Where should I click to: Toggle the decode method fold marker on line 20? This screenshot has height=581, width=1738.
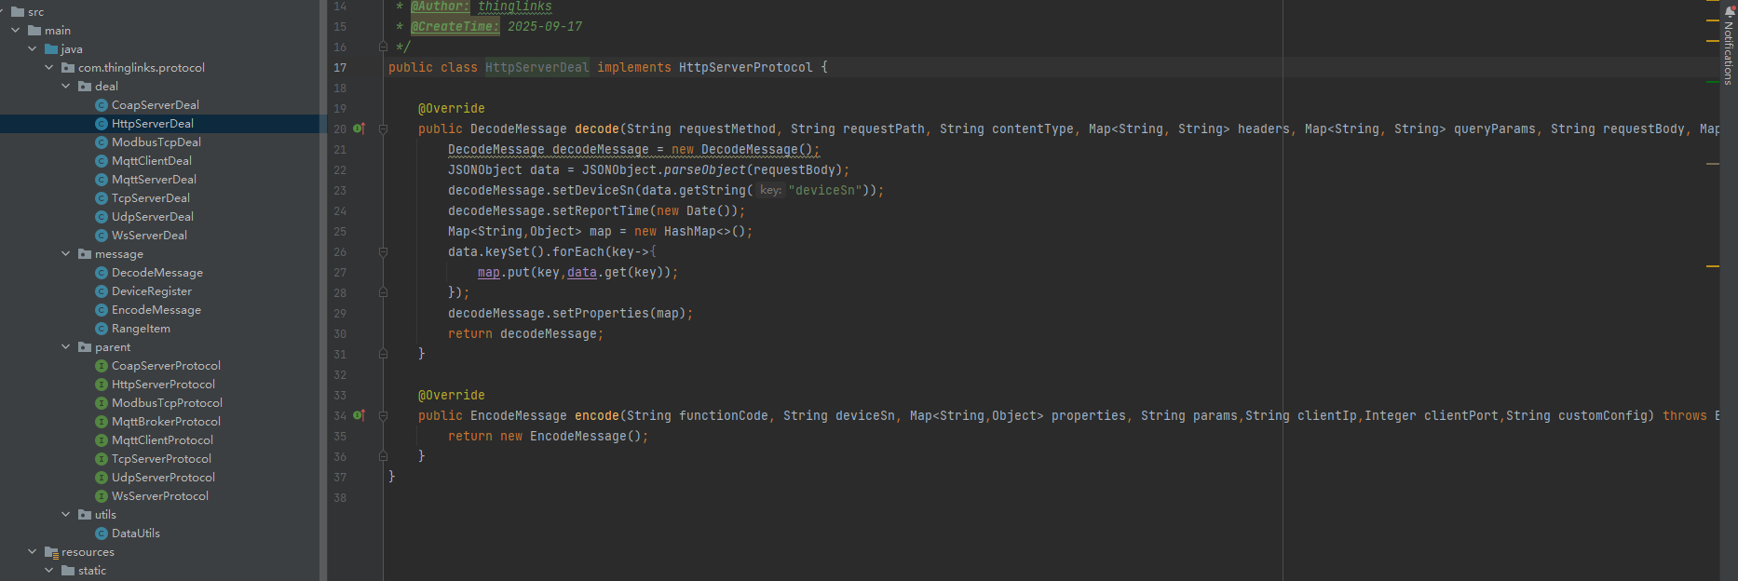[383, 129]
